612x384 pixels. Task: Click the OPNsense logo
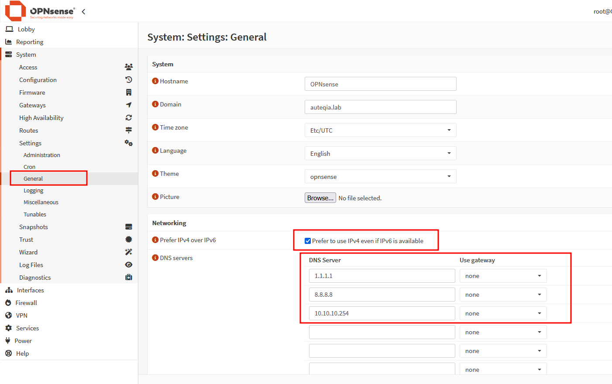(x=40, y=11)
